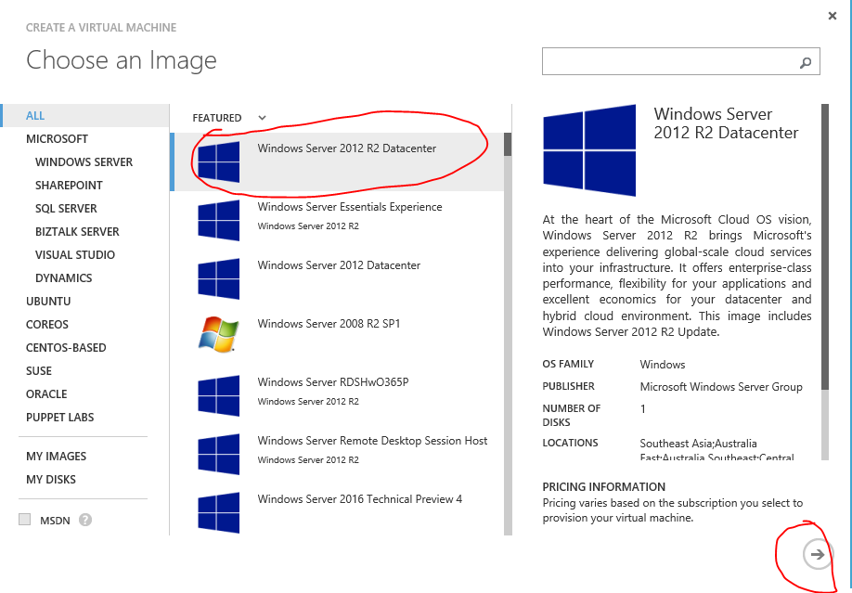This screenshot has height=593, width=852.
Task: Click the Windows Server 2012 Datacenter logo
Action: [218, 278]
